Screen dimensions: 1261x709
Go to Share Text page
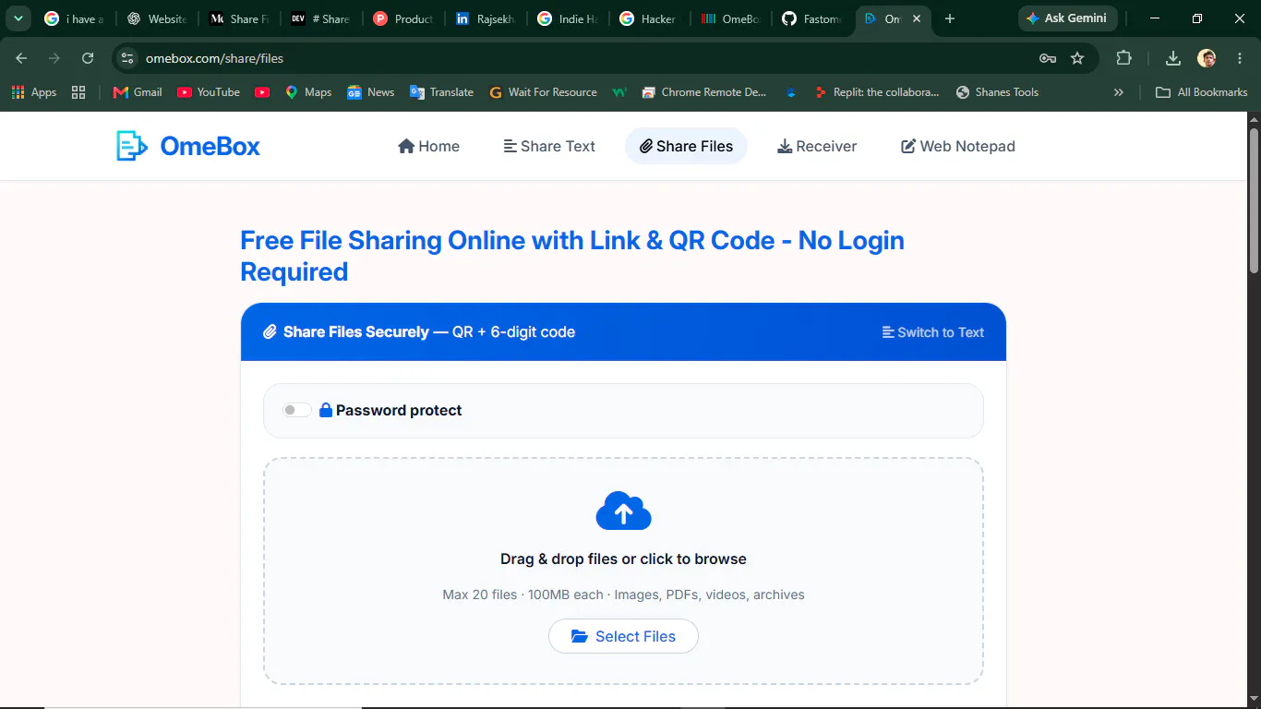coord(549,146)
